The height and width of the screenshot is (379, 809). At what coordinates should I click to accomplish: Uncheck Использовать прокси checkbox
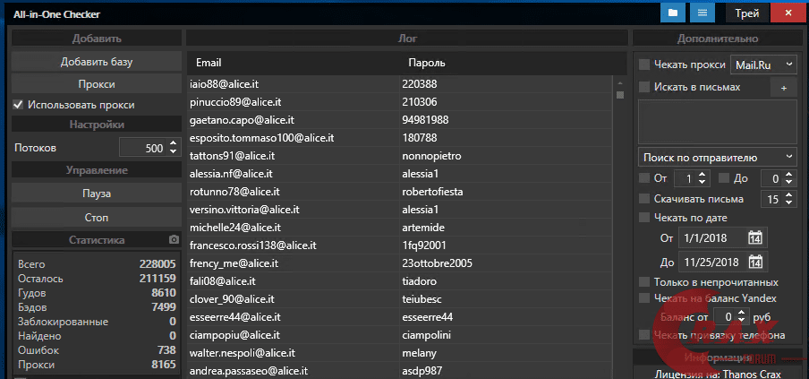pyautogui.click(x=19, y=105)
